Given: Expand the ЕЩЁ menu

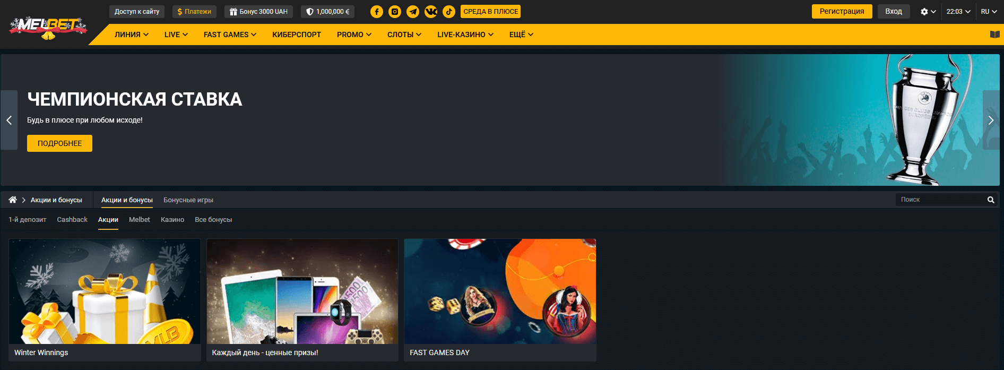Looking at the screenshot, I should 521,35.
